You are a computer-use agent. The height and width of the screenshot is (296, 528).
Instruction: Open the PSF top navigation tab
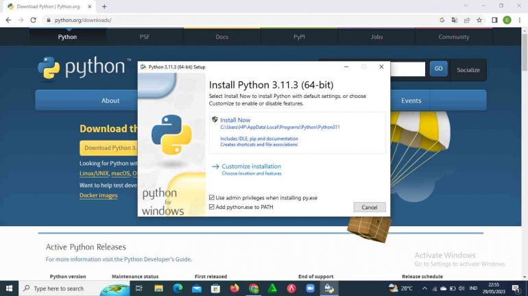(145, 37)
